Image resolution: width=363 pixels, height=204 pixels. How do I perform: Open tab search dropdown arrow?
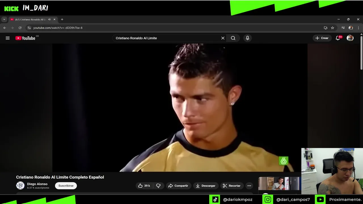pos(4,19)
